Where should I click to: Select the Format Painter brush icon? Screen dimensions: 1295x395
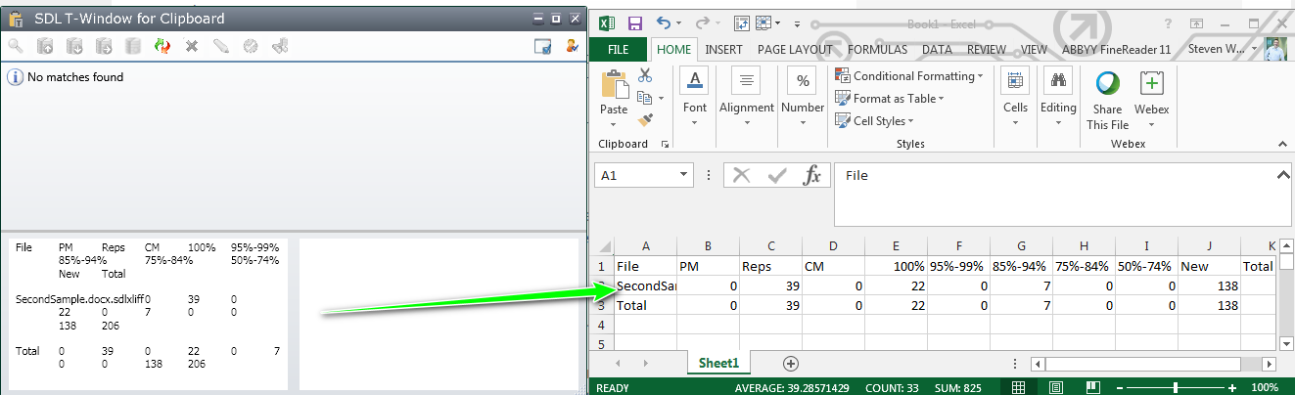click(645, 120)
